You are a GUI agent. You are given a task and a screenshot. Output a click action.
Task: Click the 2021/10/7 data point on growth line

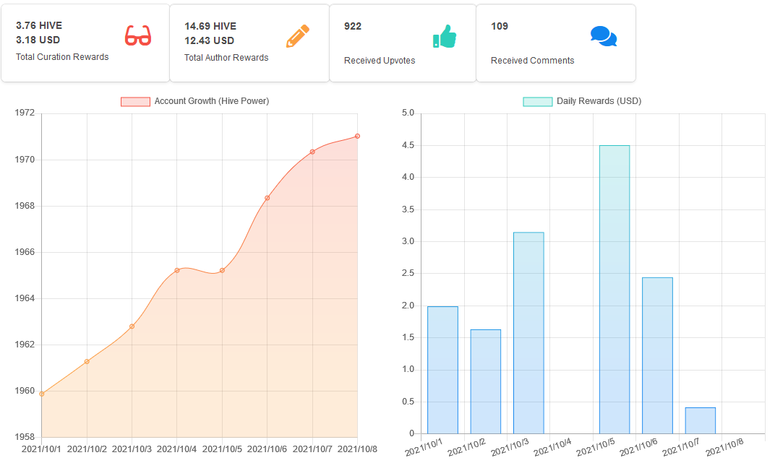[x=312, y=152]
